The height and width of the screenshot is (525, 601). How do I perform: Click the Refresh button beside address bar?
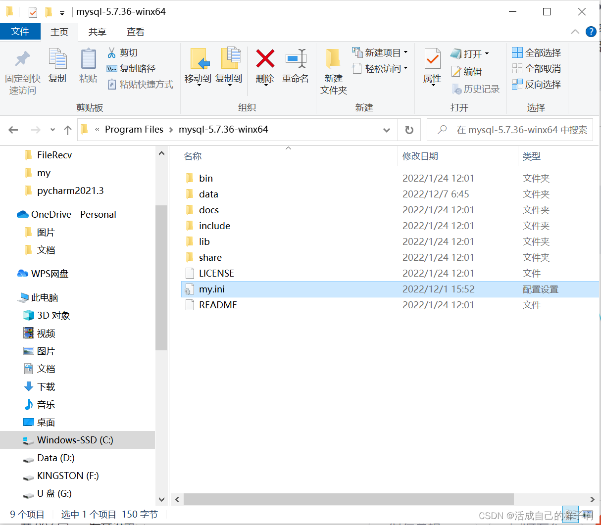[x=409, y=130]
